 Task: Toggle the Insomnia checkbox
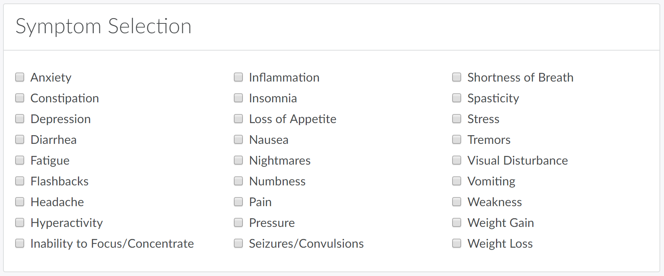coord(238,98)
